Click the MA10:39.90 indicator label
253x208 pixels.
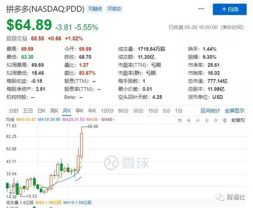coord(49,120)
